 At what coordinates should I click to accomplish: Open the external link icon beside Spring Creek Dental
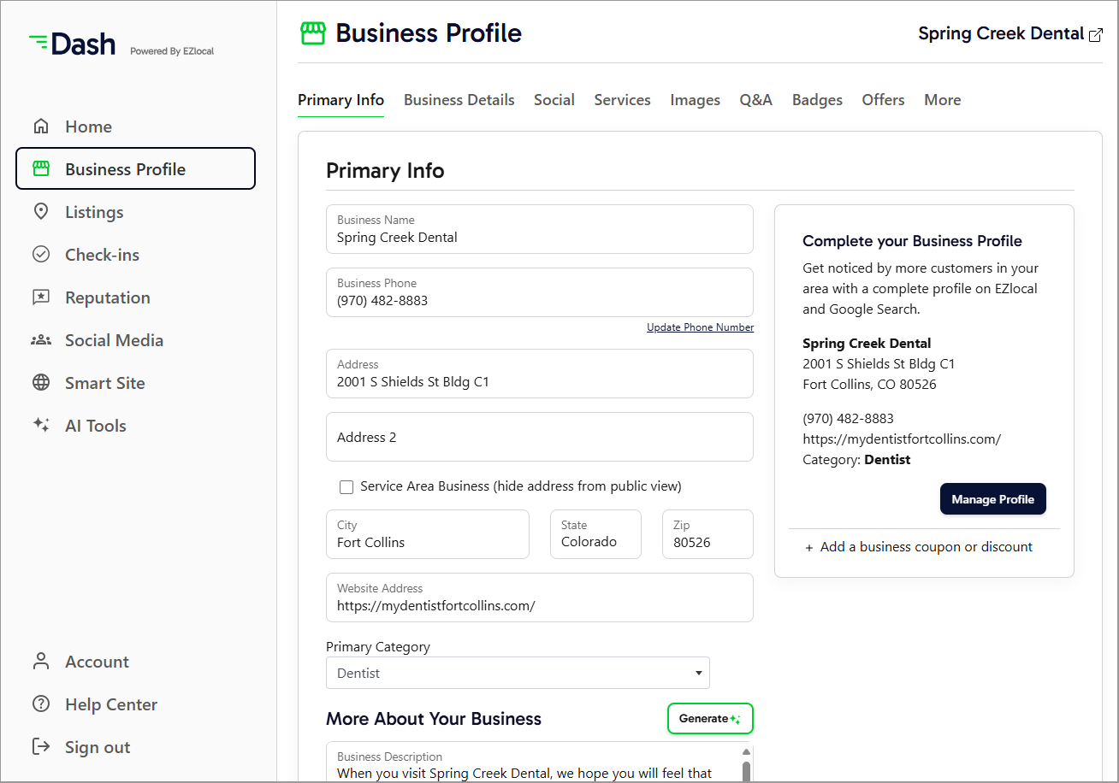click(x=1095, y=34)
